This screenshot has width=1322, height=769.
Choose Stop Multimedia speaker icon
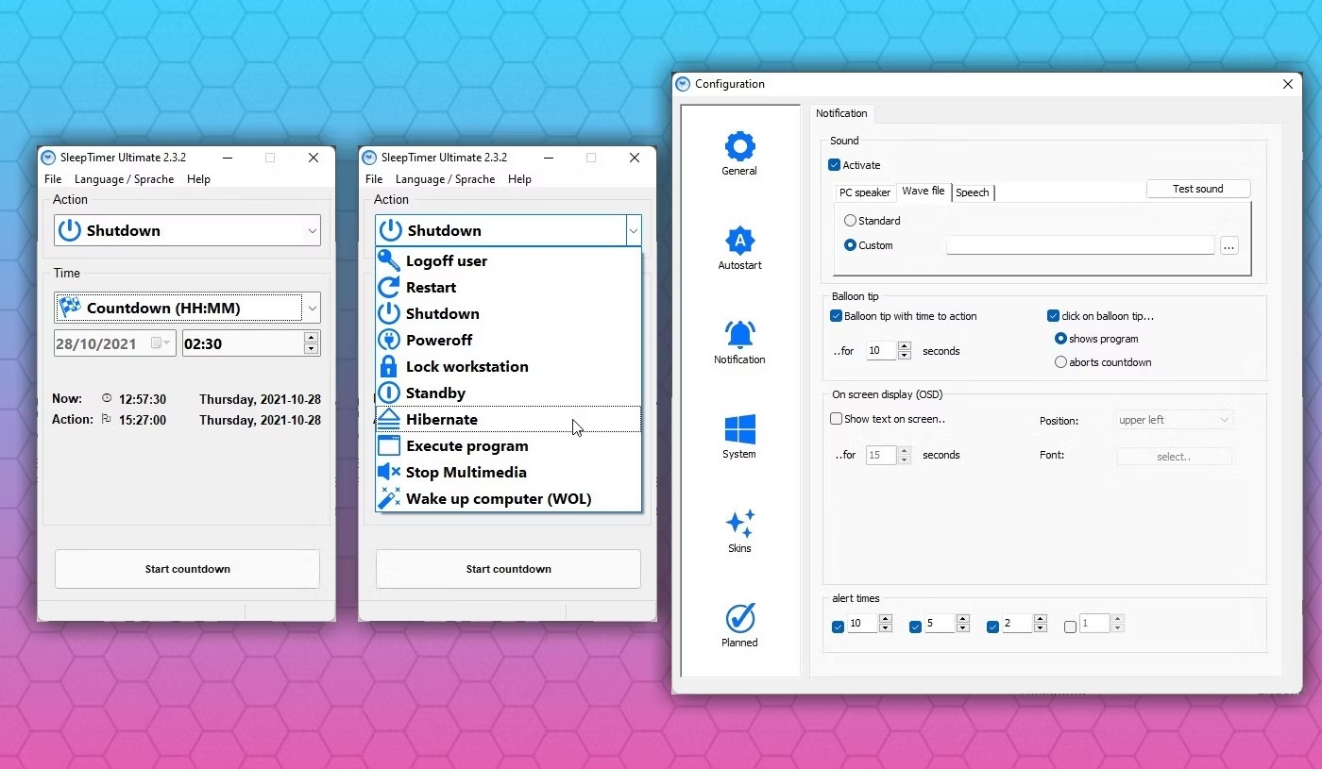[x=389, y=472]
